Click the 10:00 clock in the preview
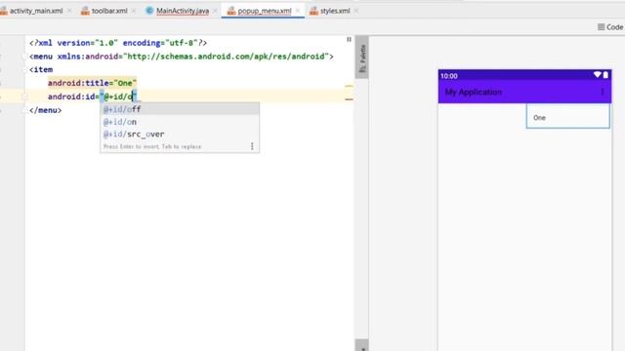The width and height of the screenshot is (625, 351). coord(449,76)
